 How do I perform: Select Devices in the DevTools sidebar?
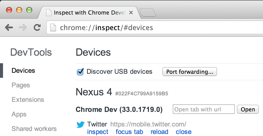[x=23, y=71]
